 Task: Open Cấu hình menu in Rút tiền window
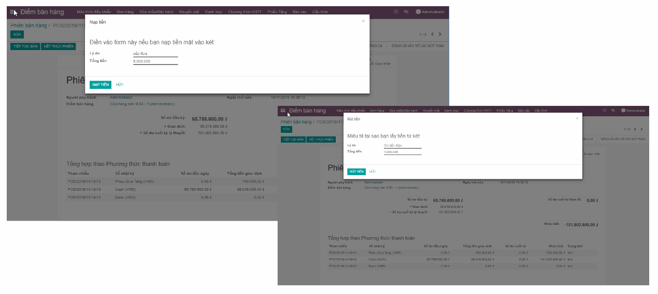[x=541, y=111]
